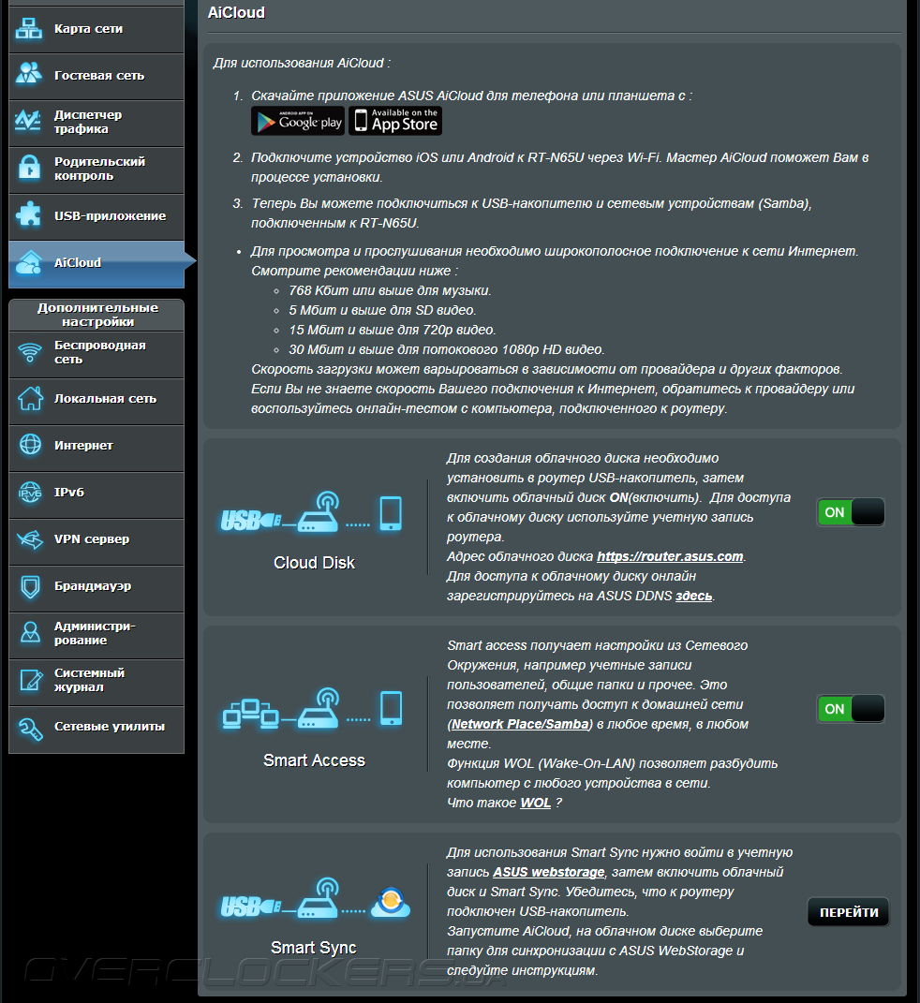Click the line '15 Мбит и выше для 720p видео'

[x=393, y=330]
